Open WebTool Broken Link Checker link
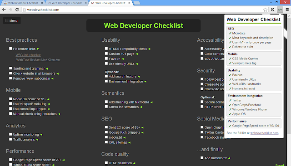Image resolution: width=291 pixels, height=166 pixels. (x=38, y=59)
